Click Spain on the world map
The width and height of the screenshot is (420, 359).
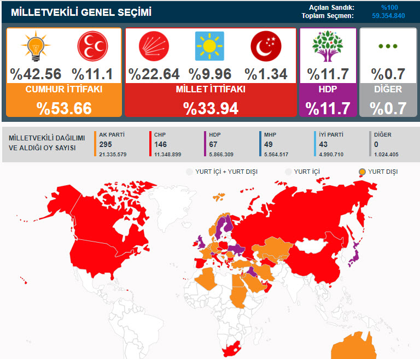tap(201, 262)
